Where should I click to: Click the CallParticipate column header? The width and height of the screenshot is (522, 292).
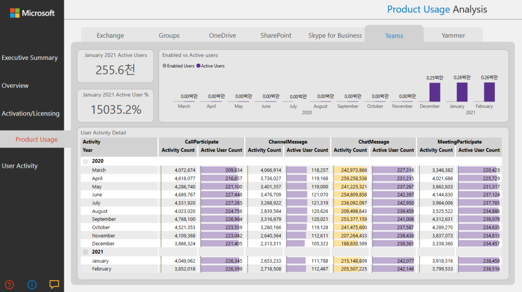point(202,141)
